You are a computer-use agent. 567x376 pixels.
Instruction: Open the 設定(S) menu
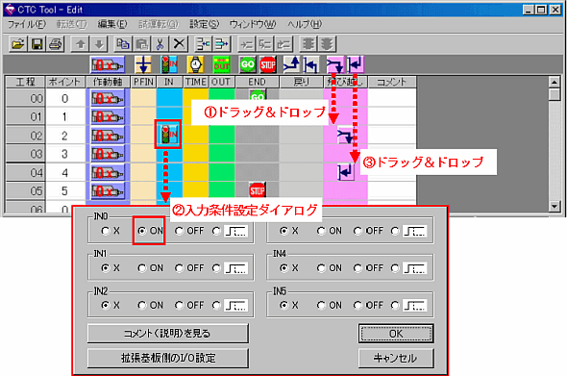(205, 24)
